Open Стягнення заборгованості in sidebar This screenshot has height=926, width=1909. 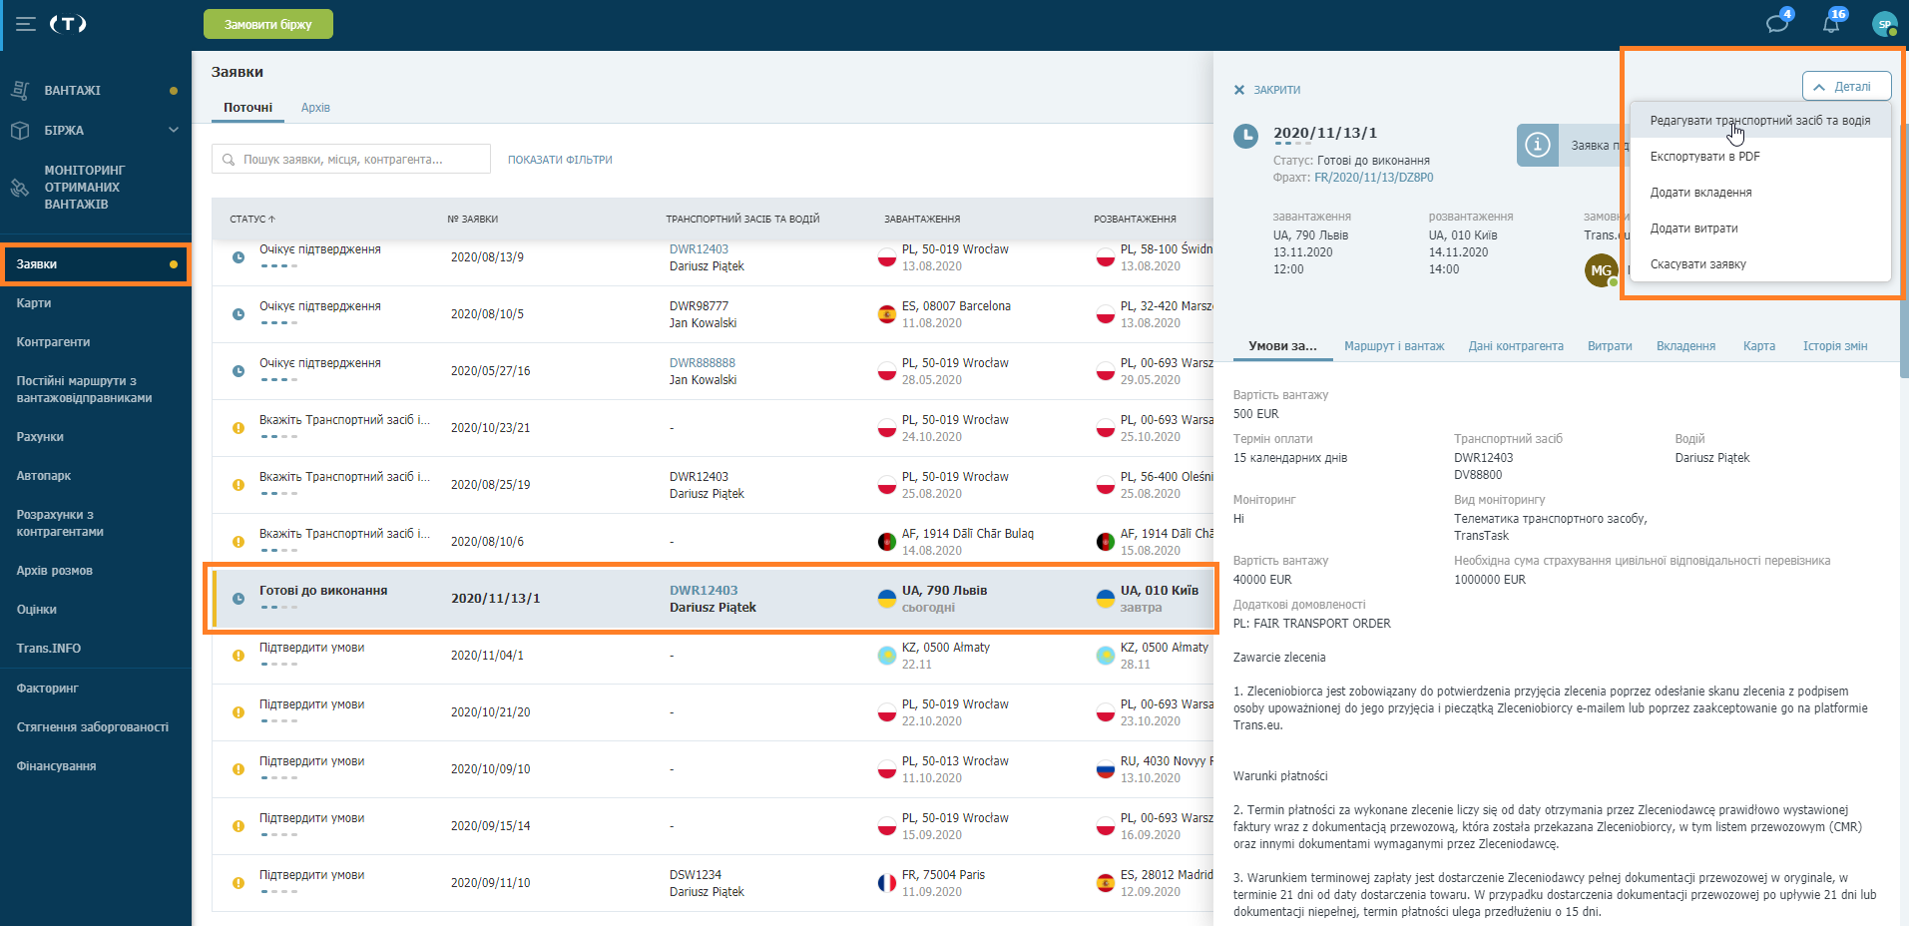click(x=93, y=727)
